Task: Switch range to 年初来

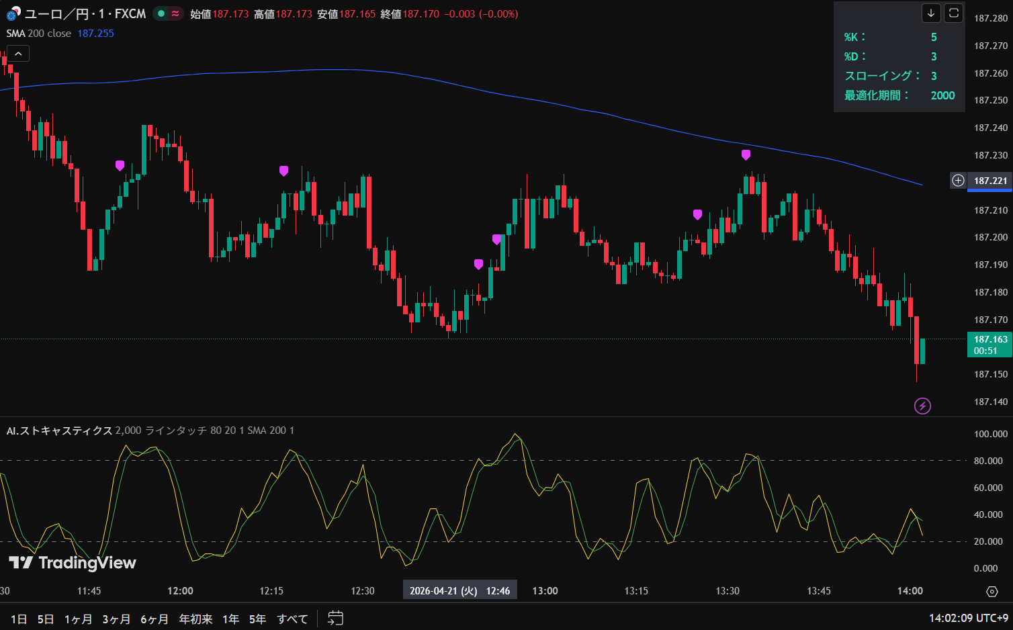Action: (x=195, y=619)
